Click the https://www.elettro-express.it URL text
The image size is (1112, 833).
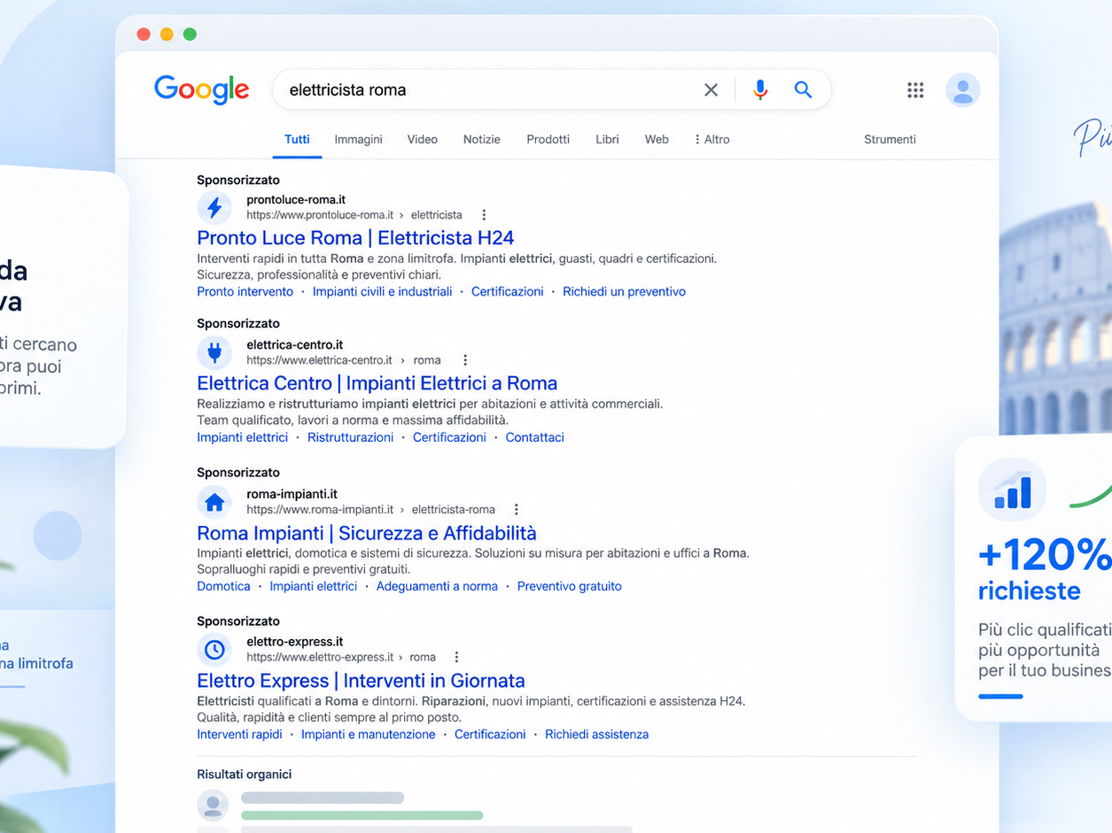(x=320, y=658)
